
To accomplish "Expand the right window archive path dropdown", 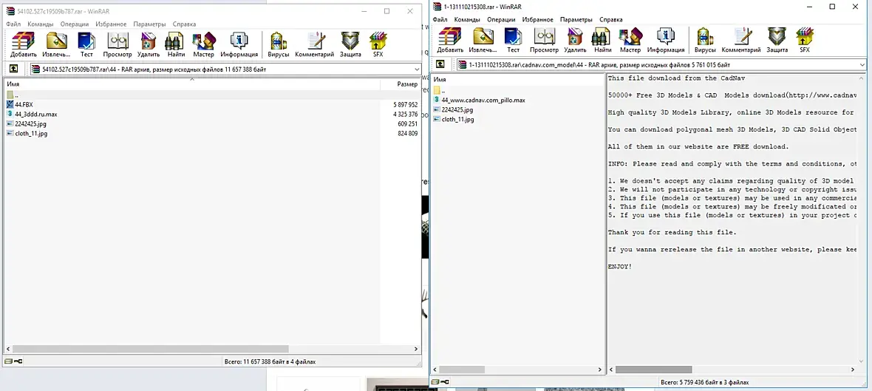I will 862,65.
